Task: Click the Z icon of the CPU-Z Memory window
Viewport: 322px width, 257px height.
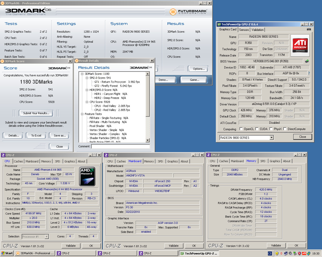Action: (x=209, y=155)
